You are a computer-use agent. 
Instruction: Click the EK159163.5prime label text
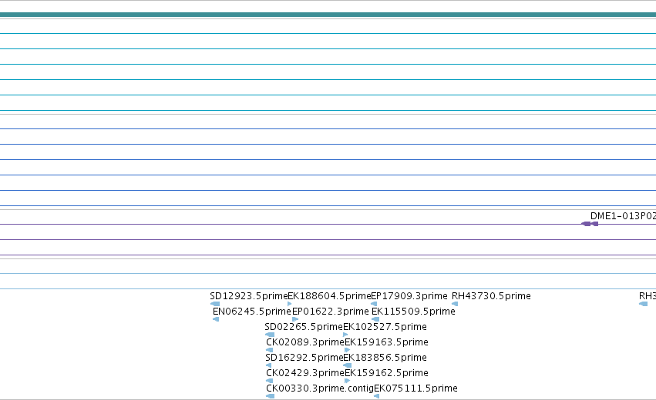(x=386, y=342)
